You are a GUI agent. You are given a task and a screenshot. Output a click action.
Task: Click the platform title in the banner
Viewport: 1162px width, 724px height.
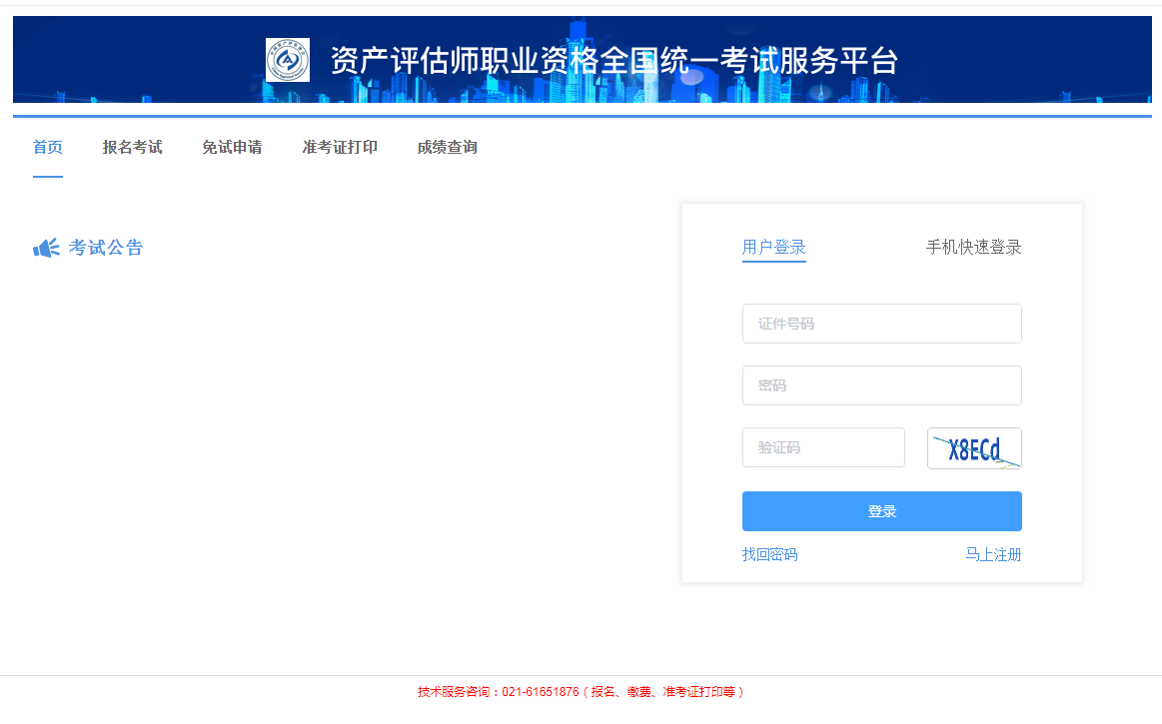[x=613, y=61]
